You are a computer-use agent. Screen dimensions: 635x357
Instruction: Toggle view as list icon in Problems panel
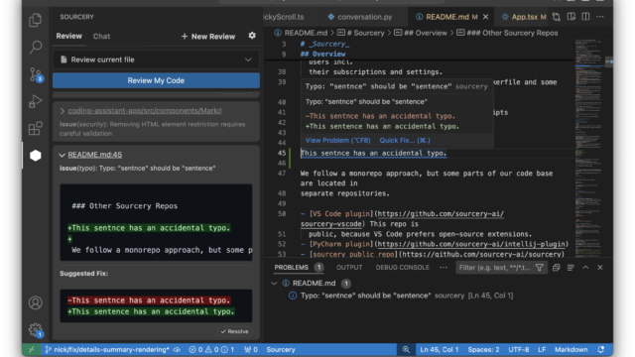coord(571,268)
